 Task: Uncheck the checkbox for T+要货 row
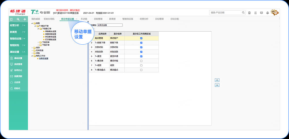pyautogui.click(x=141, y=56)
